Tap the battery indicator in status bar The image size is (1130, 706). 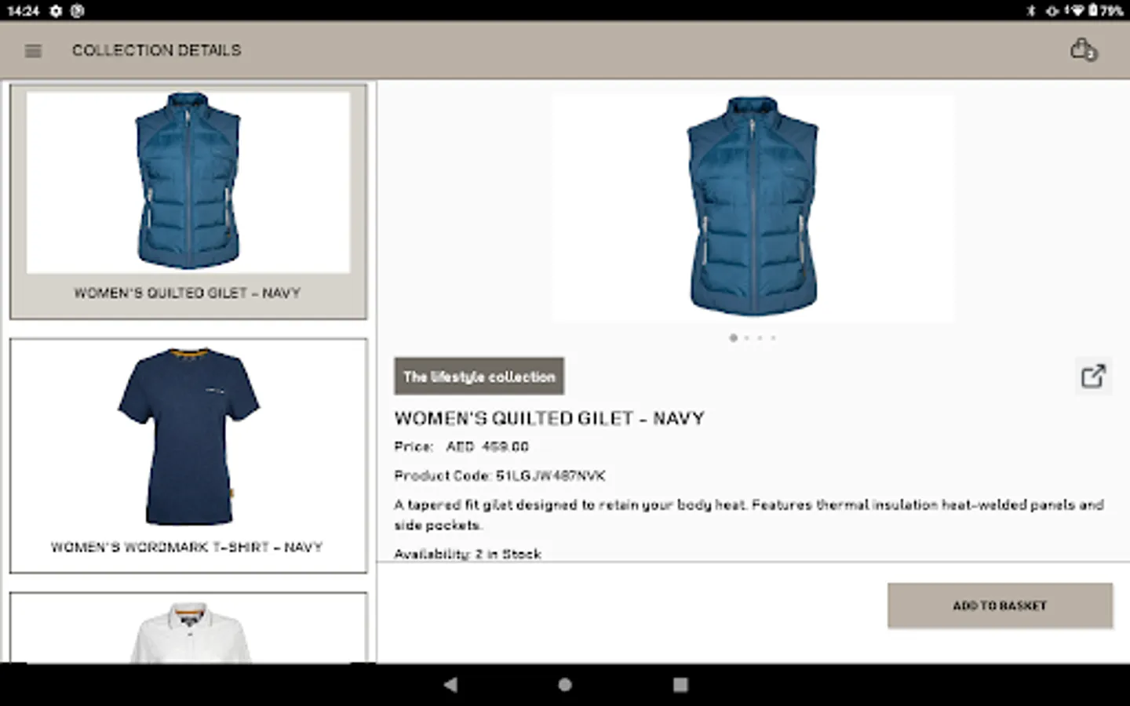[1093, 10]
